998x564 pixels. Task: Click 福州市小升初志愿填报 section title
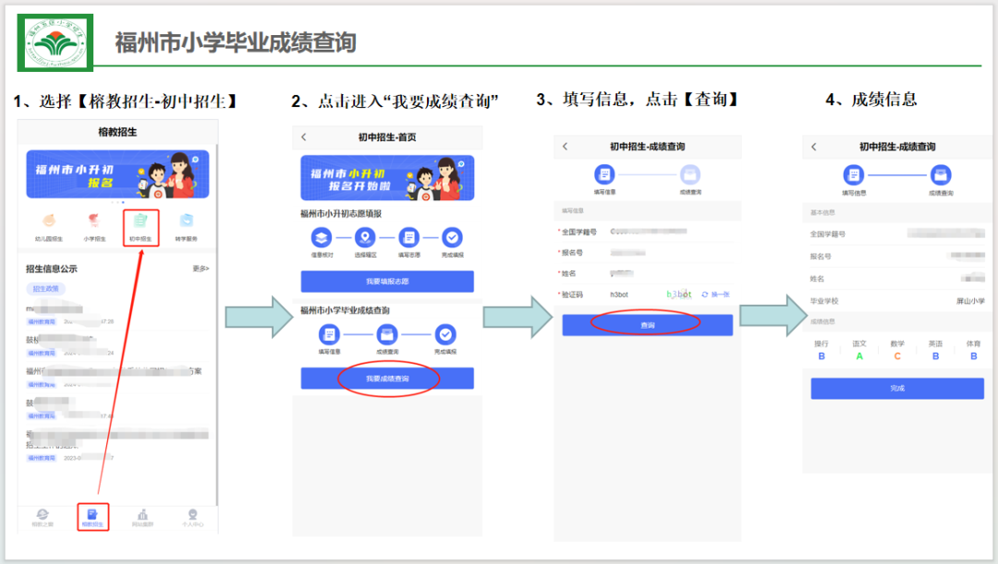pyautogui.click(x=341, y=213)
